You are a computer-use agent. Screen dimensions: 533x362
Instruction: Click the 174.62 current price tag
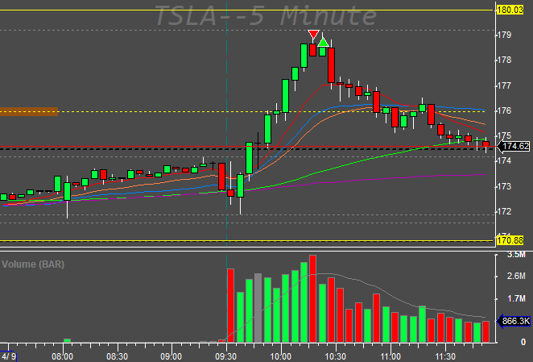(515, 147)
